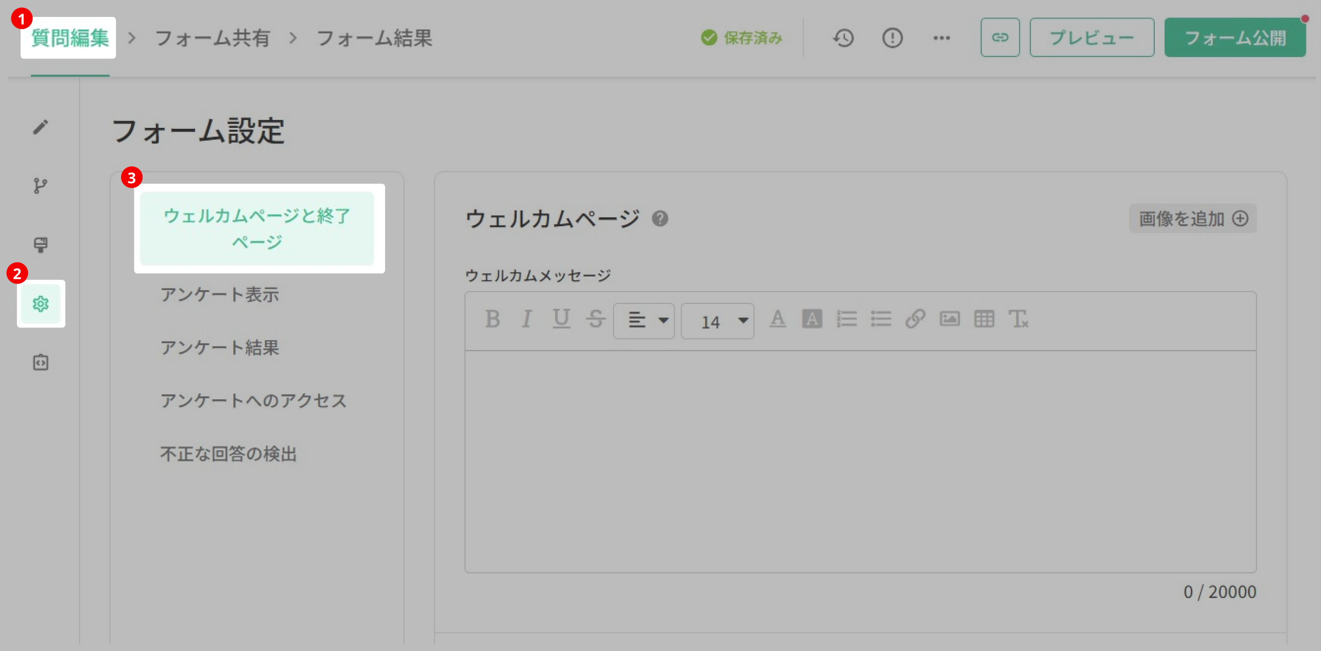Select アンケート結果 settings item
The height and width of the screenshot is (651, 1321).
click(220, 348)
